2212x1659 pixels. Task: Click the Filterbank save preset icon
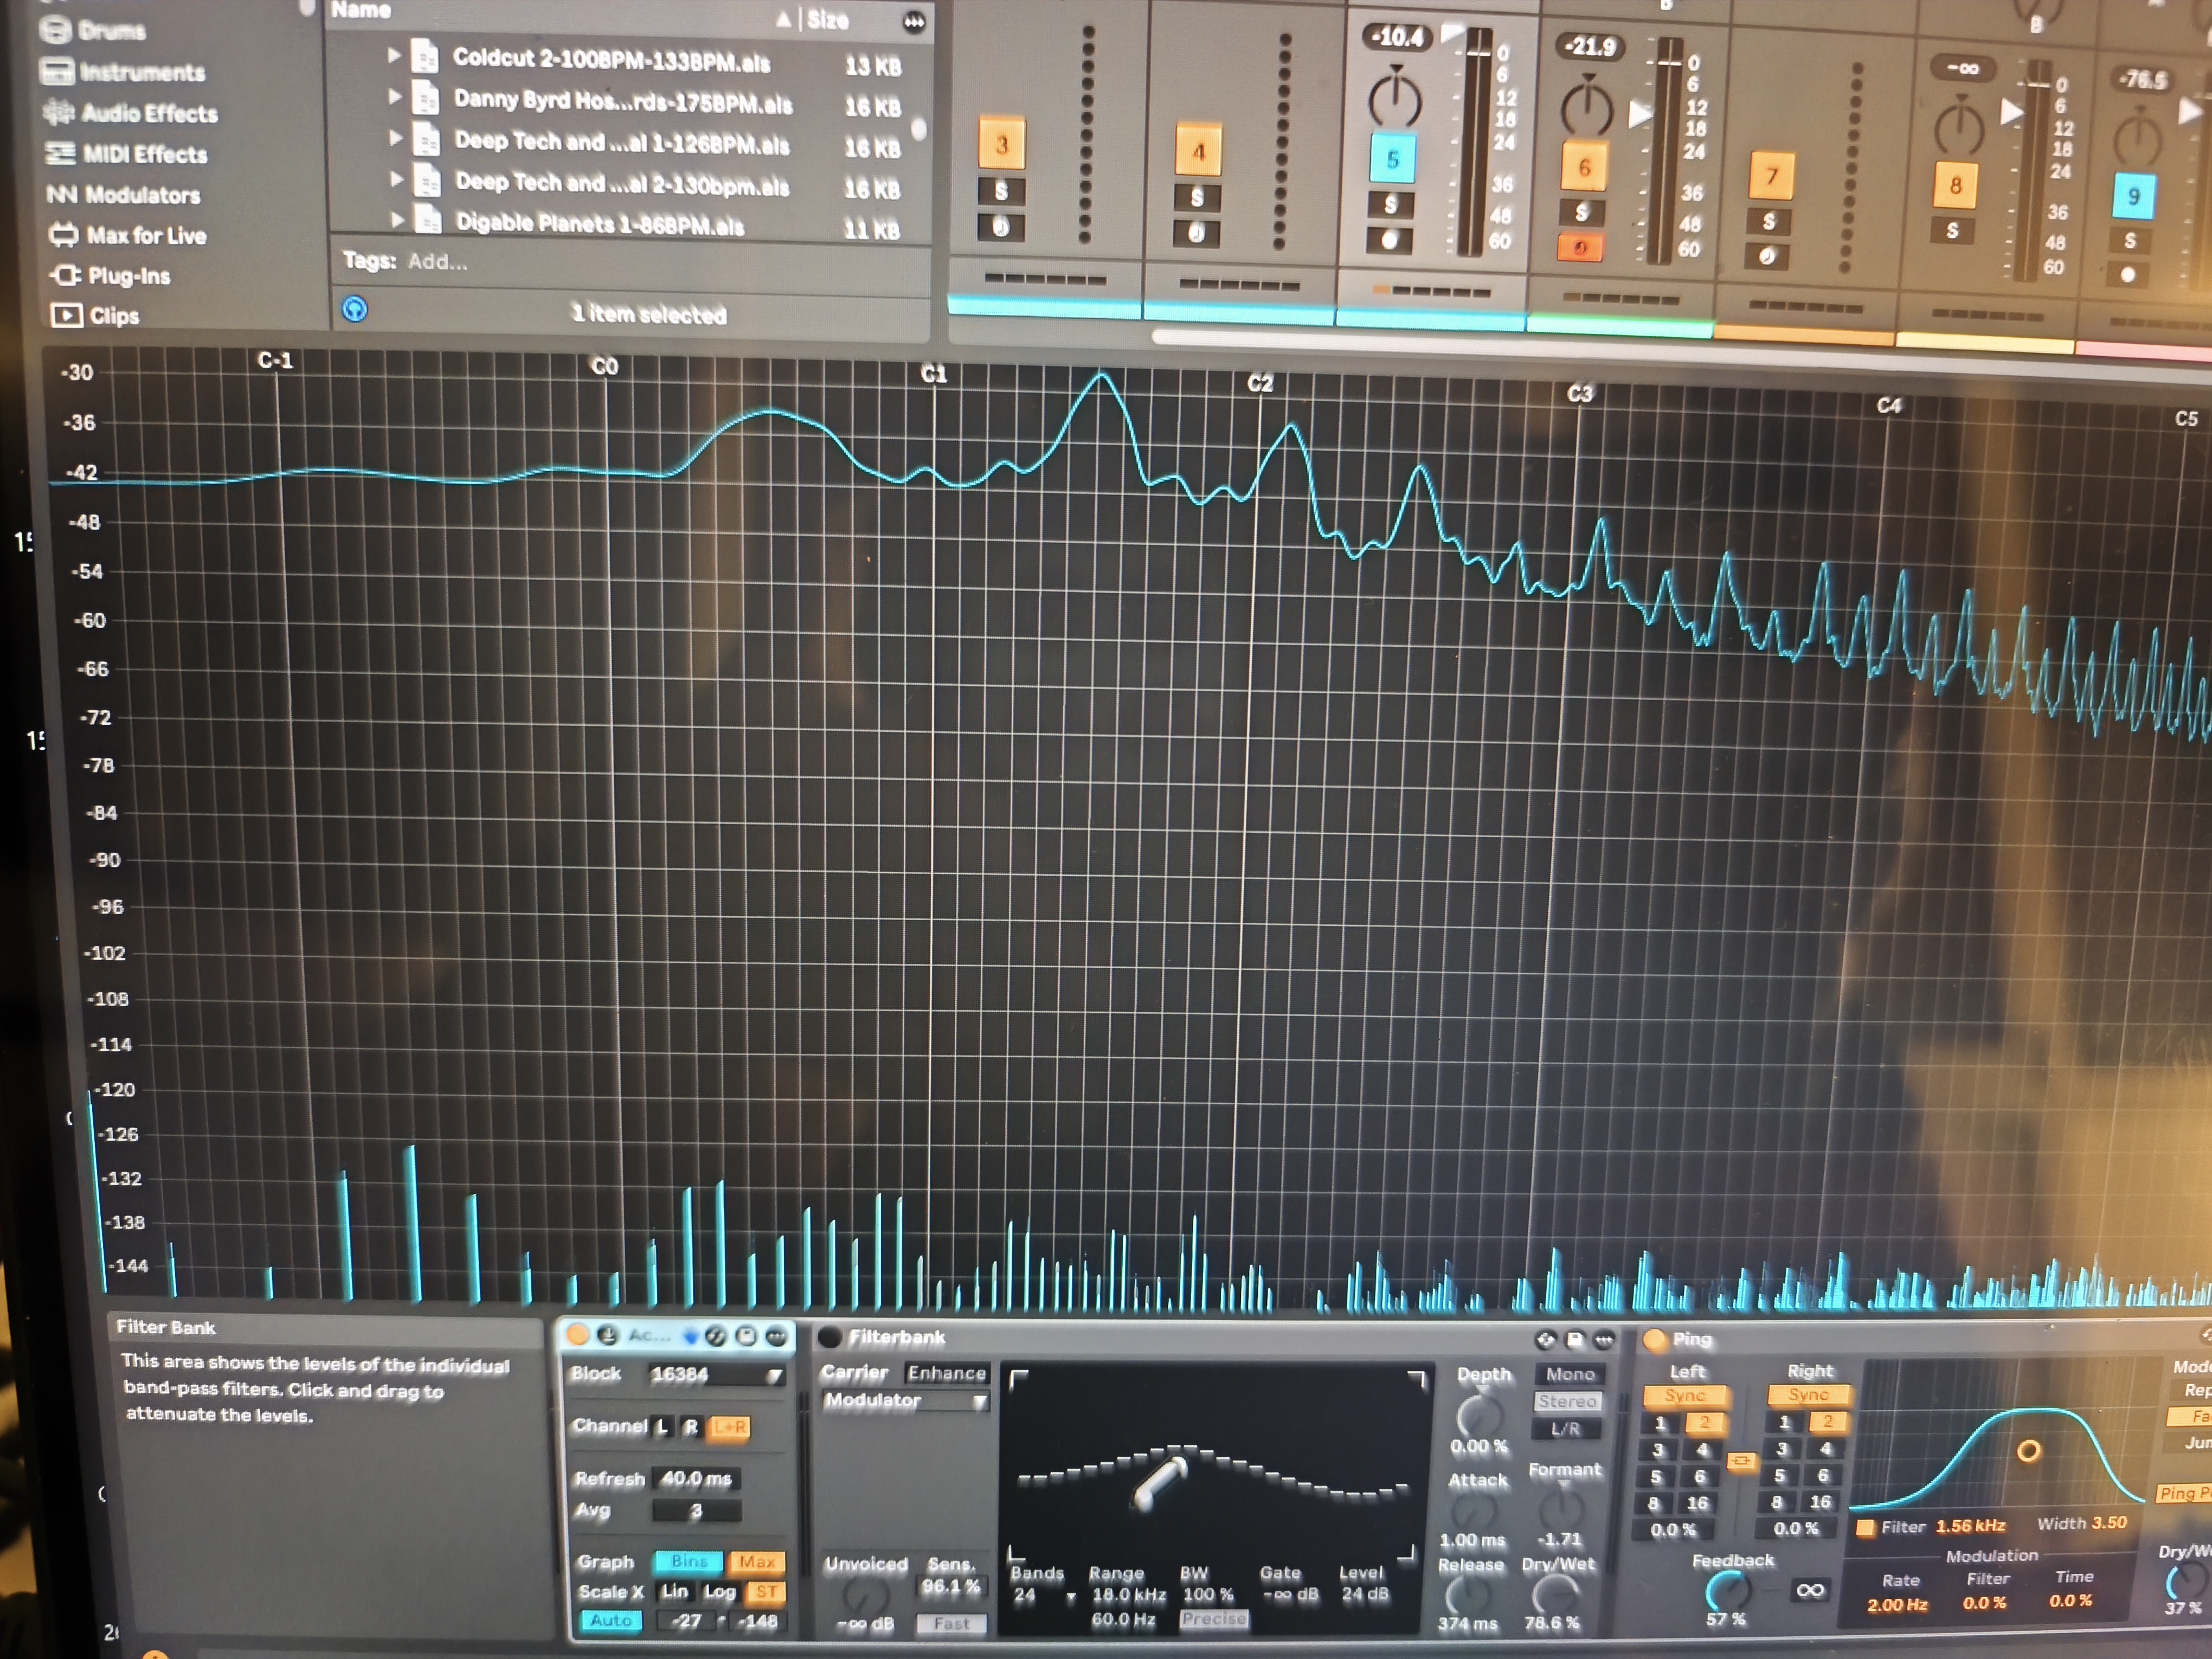tap(1575, 1340)
